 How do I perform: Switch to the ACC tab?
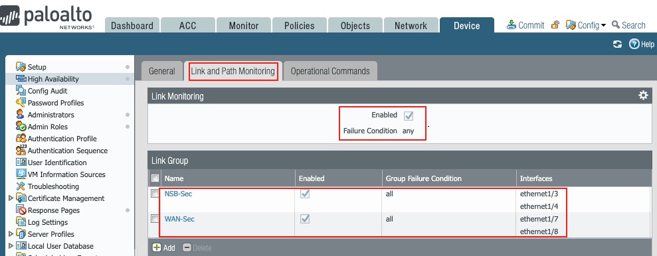click(188, 25)
